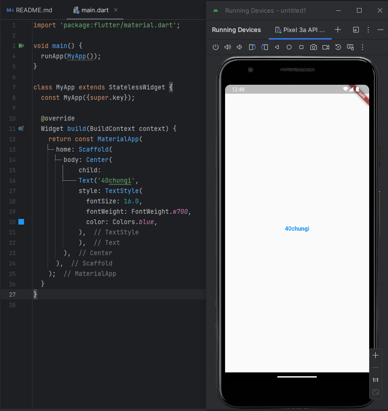Take an emulator screenshot with camera icon
388x411 pixels.
point(314,47)
